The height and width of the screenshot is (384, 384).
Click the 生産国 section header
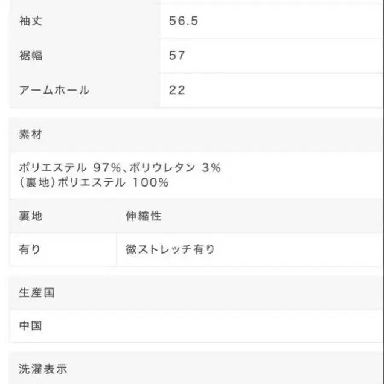coord(37,293)
